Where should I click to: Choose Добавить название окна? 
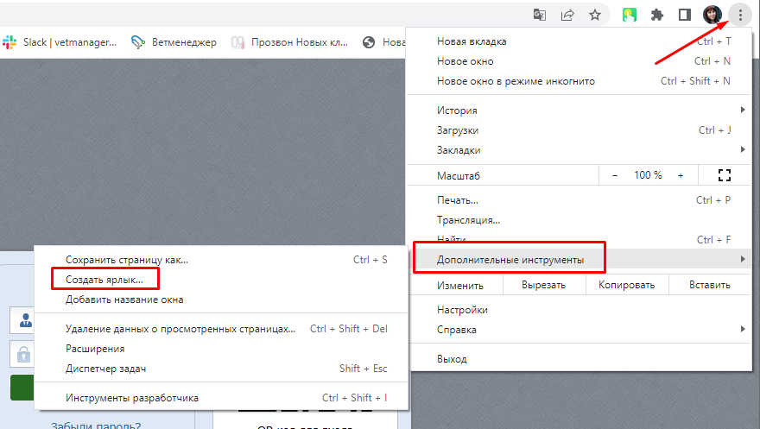pyautogui.click(x=221, y=300)
